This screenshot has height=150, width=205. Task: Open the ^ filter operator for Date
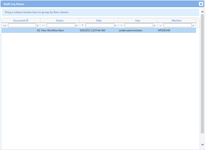82,25
